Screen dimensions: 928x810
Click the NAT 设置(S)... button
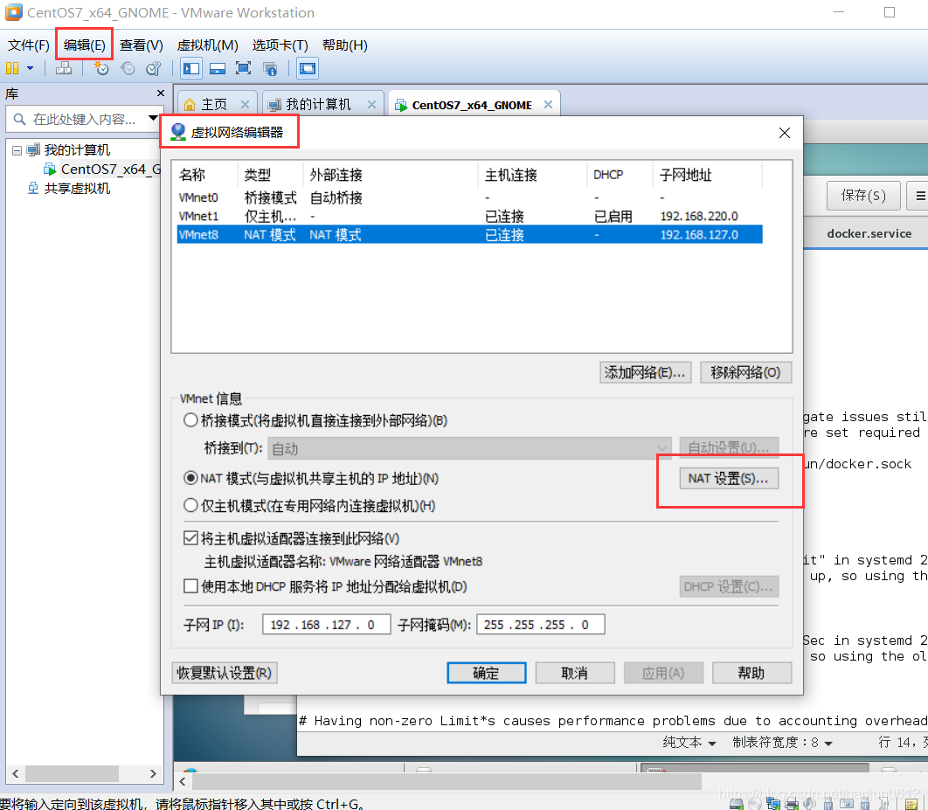(729, 479)
